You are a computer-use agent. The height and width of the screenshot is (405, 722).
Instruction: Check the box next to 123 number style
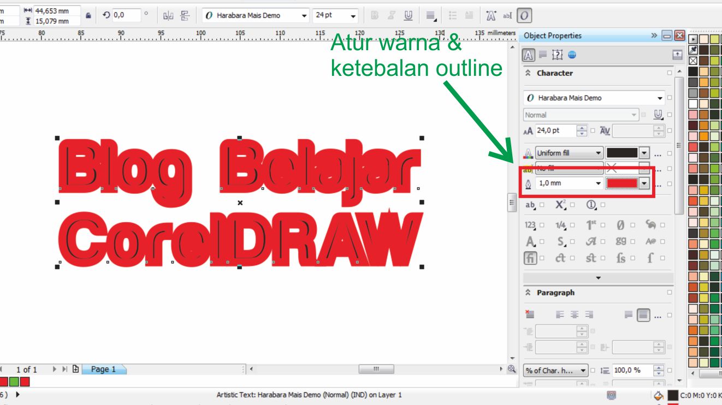542,225
